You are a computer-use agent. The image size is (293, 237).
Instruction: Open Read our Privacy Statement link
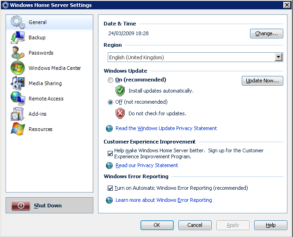[x=146, y=166]
